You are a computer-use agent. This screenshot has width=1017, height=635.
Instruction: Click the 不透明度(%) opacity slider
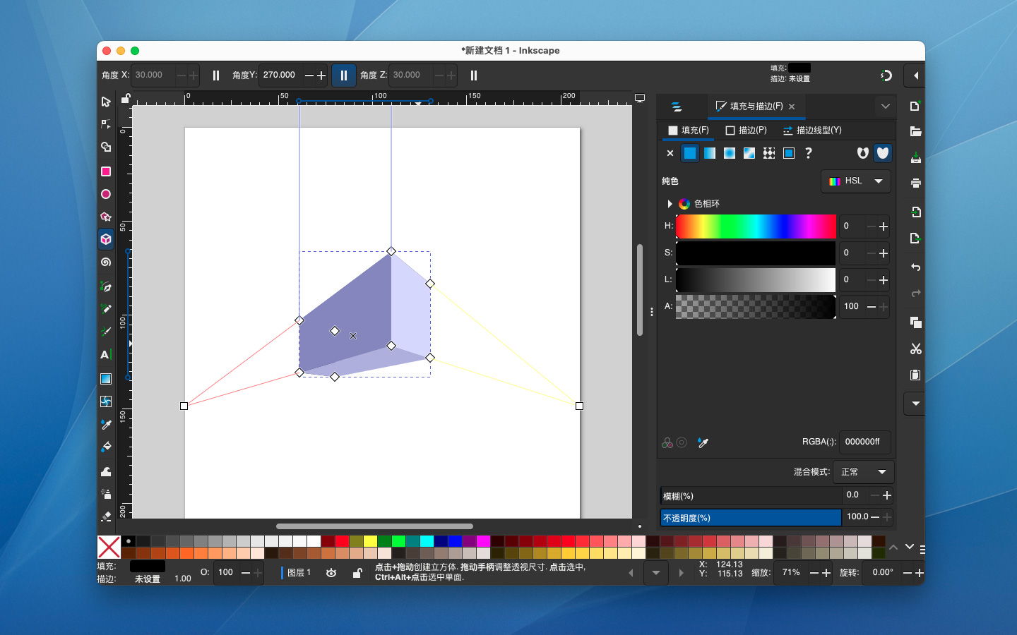(751, 517)
